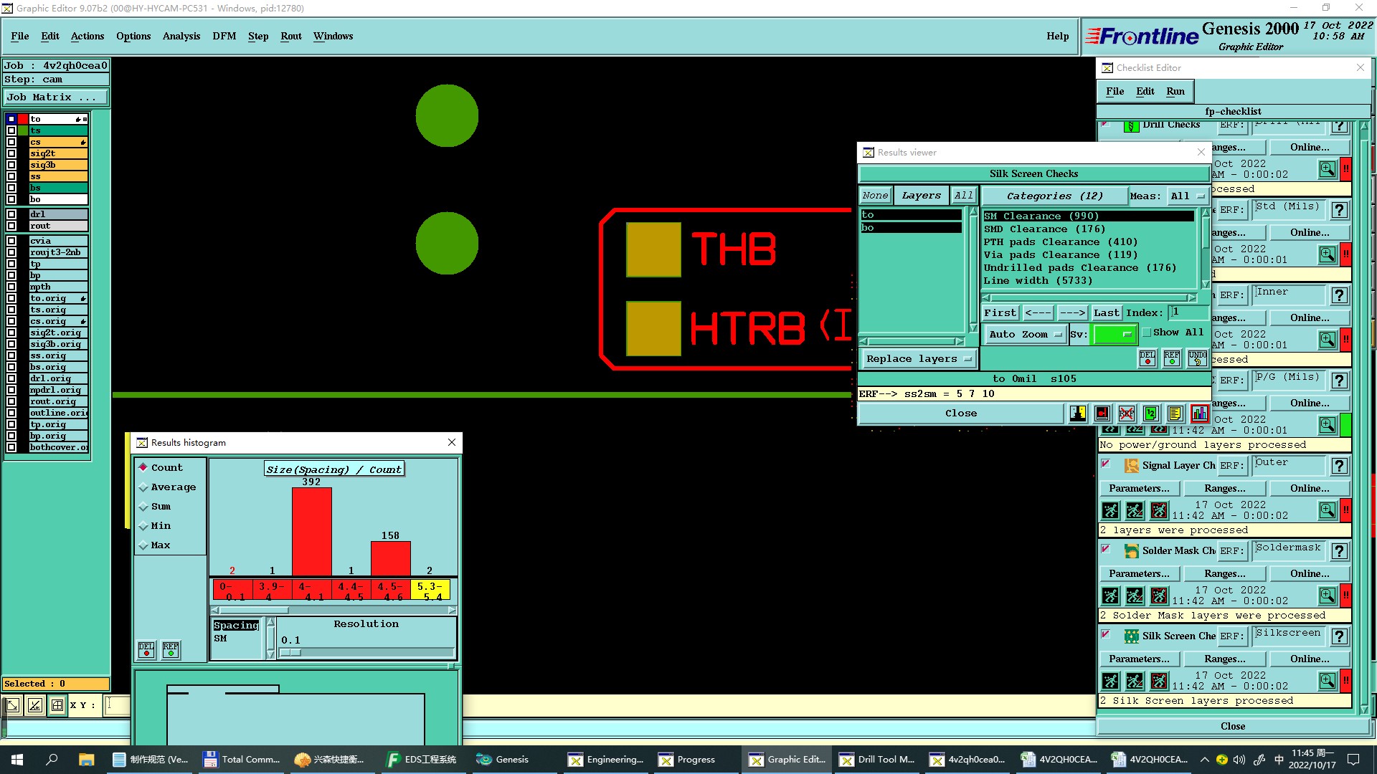Open results magnifier for the Silk Screen check
This screenshot has width=1377, height=774.
click(x=1328, y=680)
